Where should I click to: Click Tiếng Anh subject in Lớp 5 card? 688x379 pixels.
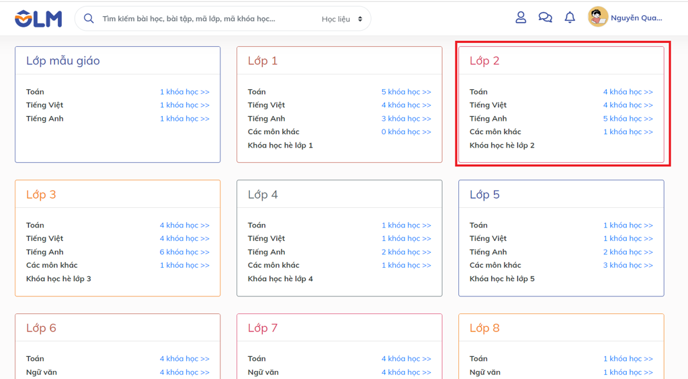(x=488, y=252)
